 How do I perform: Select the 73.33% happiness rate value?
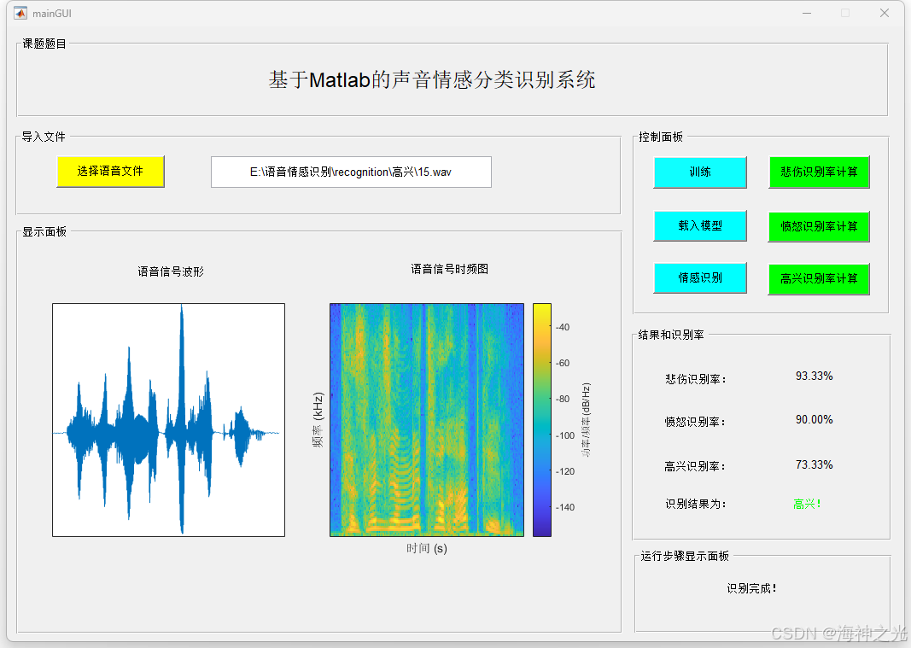coord(814,465)
